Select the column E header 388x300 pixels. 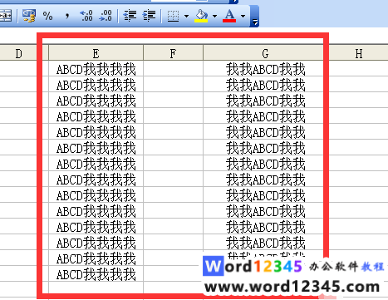pos(96,53)
